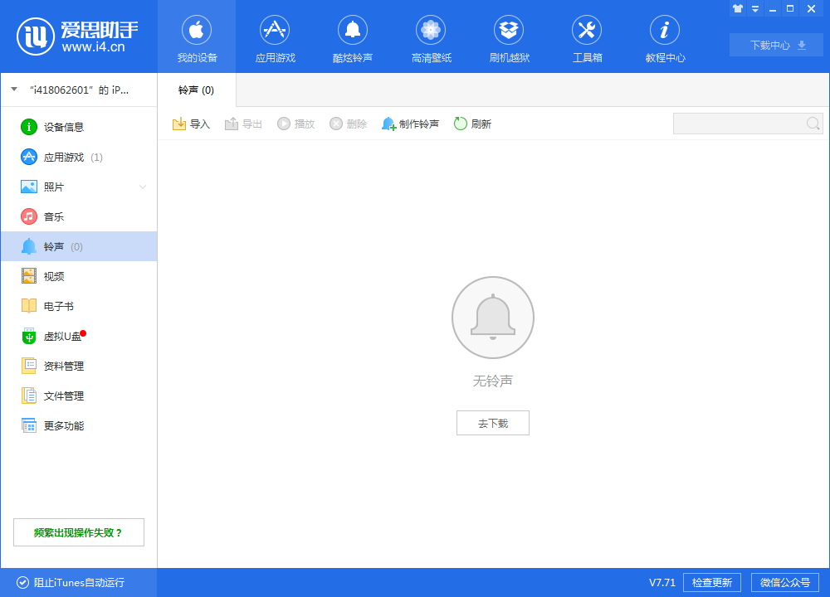Image resolution: width=830 pixels, height=597 pixels.
Task: Click the 导入 (Import) toolbar button
Action: (191, 123)
